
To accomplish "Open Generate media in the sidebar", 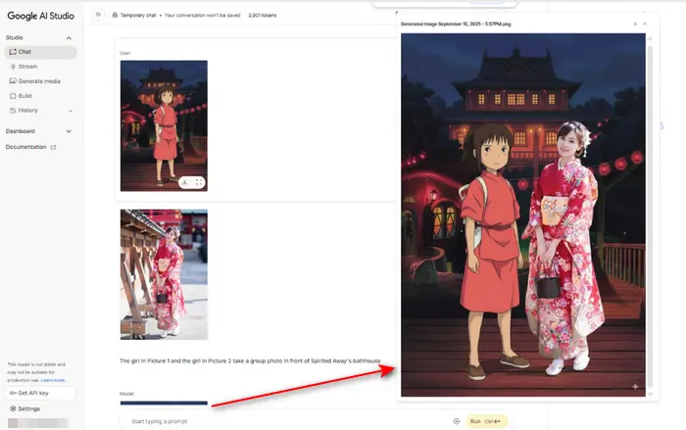I will tap(35, 81).
